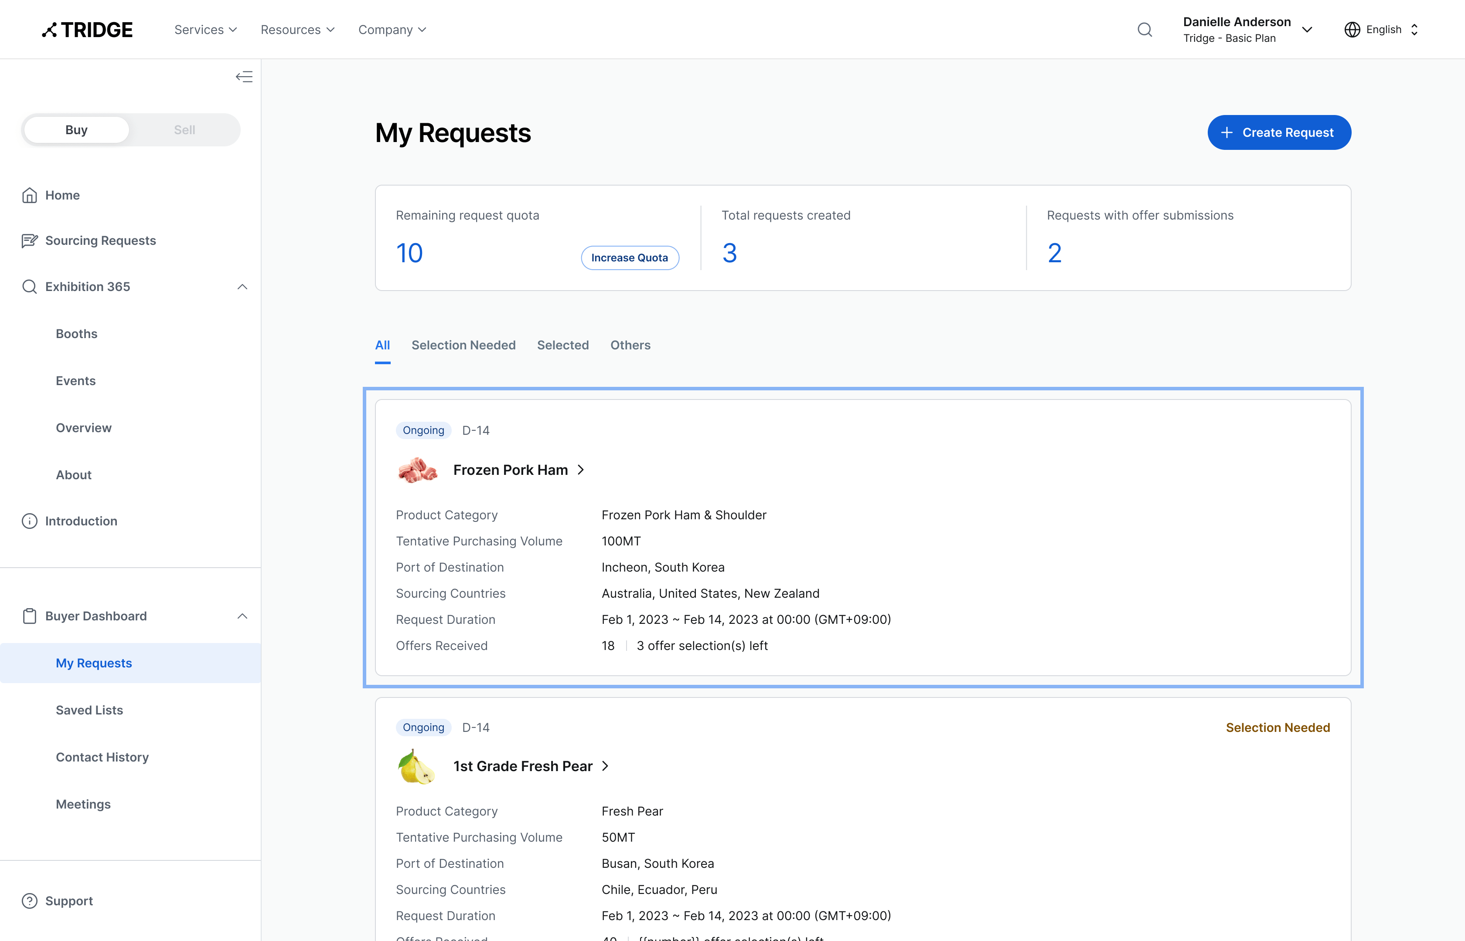1465x941 pixels.
Task: Click the '3 offer selection(s) left' text
Action: (x=702, y=646)
